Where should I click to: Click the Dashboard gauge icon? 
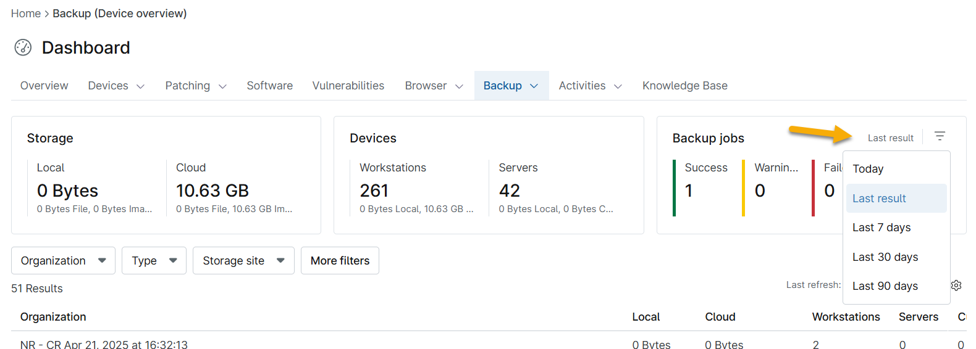(23, 47)
